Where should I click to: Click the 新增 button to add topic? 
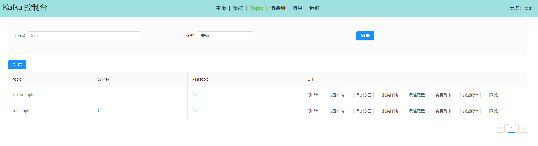coord(17,65)
